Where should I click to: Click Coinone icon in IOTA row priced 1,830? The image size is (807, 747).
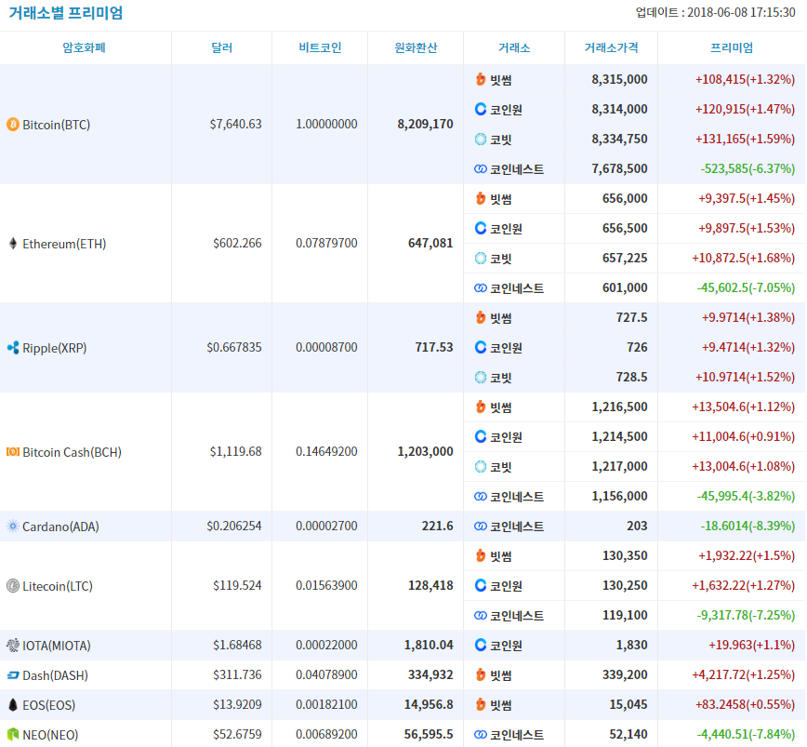(x=480, y=645)
